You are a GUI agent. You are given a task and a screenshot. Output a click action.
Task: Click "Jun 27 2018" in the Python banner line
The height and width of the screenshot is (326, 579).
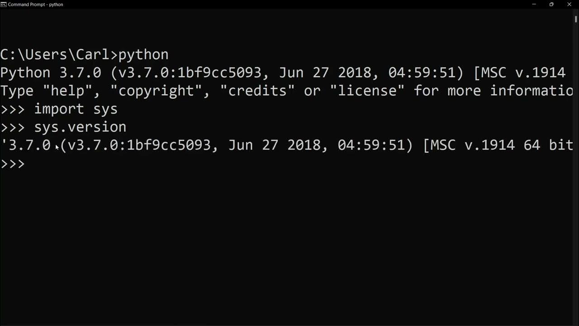point(317,72)
